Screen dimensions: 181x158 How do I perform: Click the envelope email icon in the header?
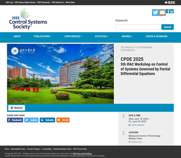[162, 13]
